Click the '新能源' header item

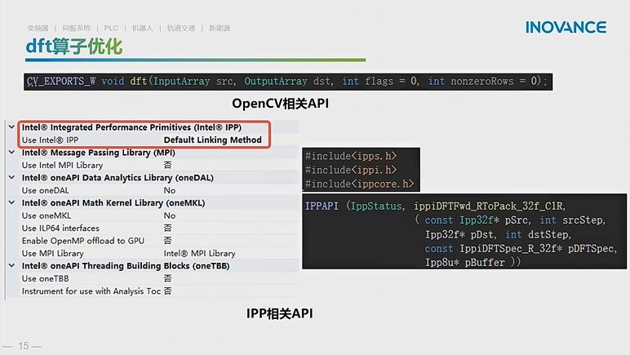point(220,28)
